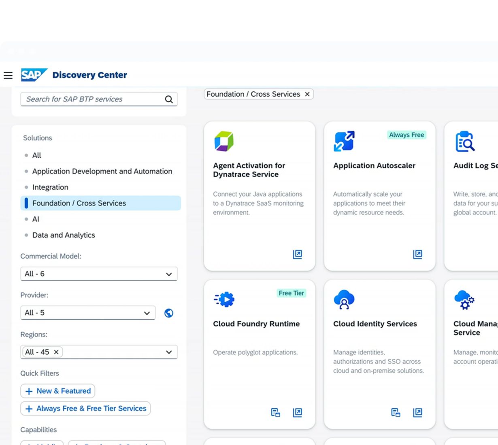Open external link on Agent Activation card
The image size is (498, 445).
(x=298, y=254)
